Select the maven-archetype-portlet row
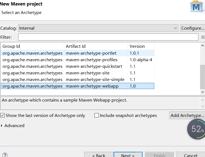 78,53
